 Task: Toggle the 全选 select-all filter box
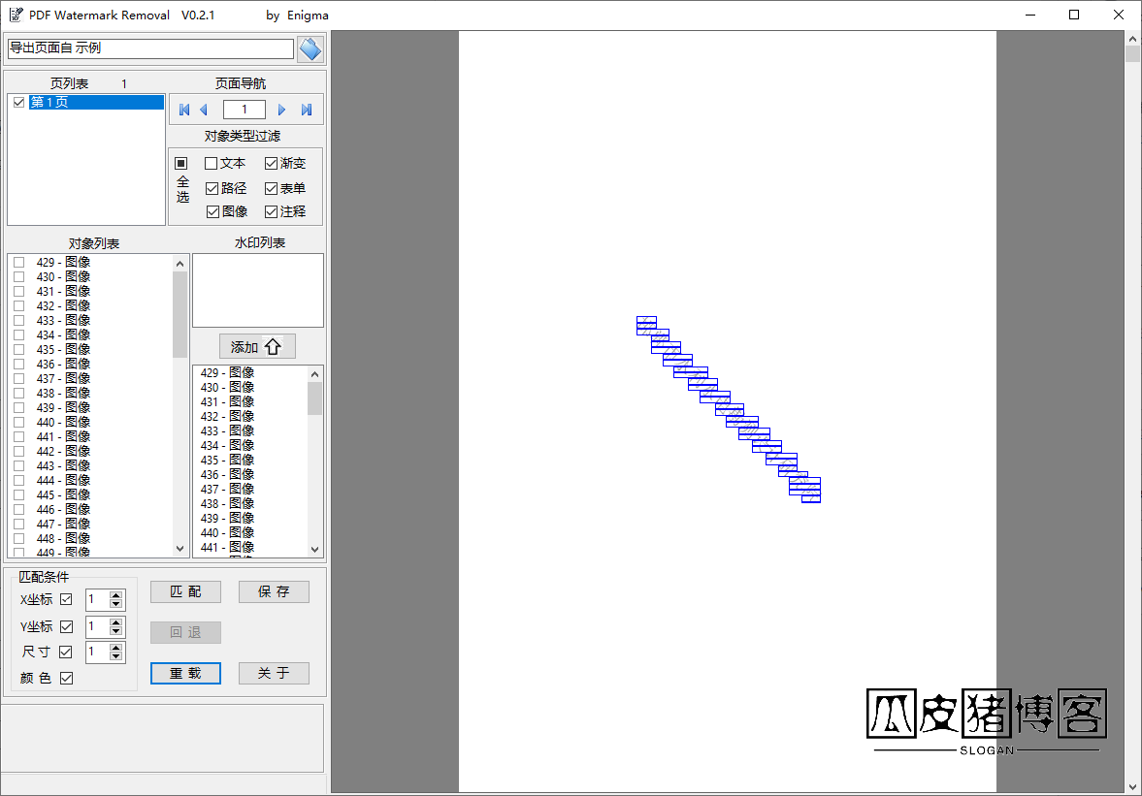tap(180, 163)
